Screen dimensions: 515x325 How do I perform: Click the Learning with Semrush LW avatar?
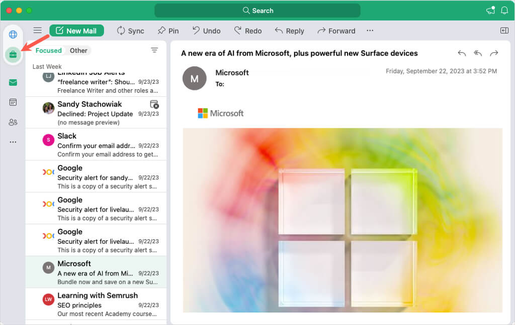click(48, 299)
